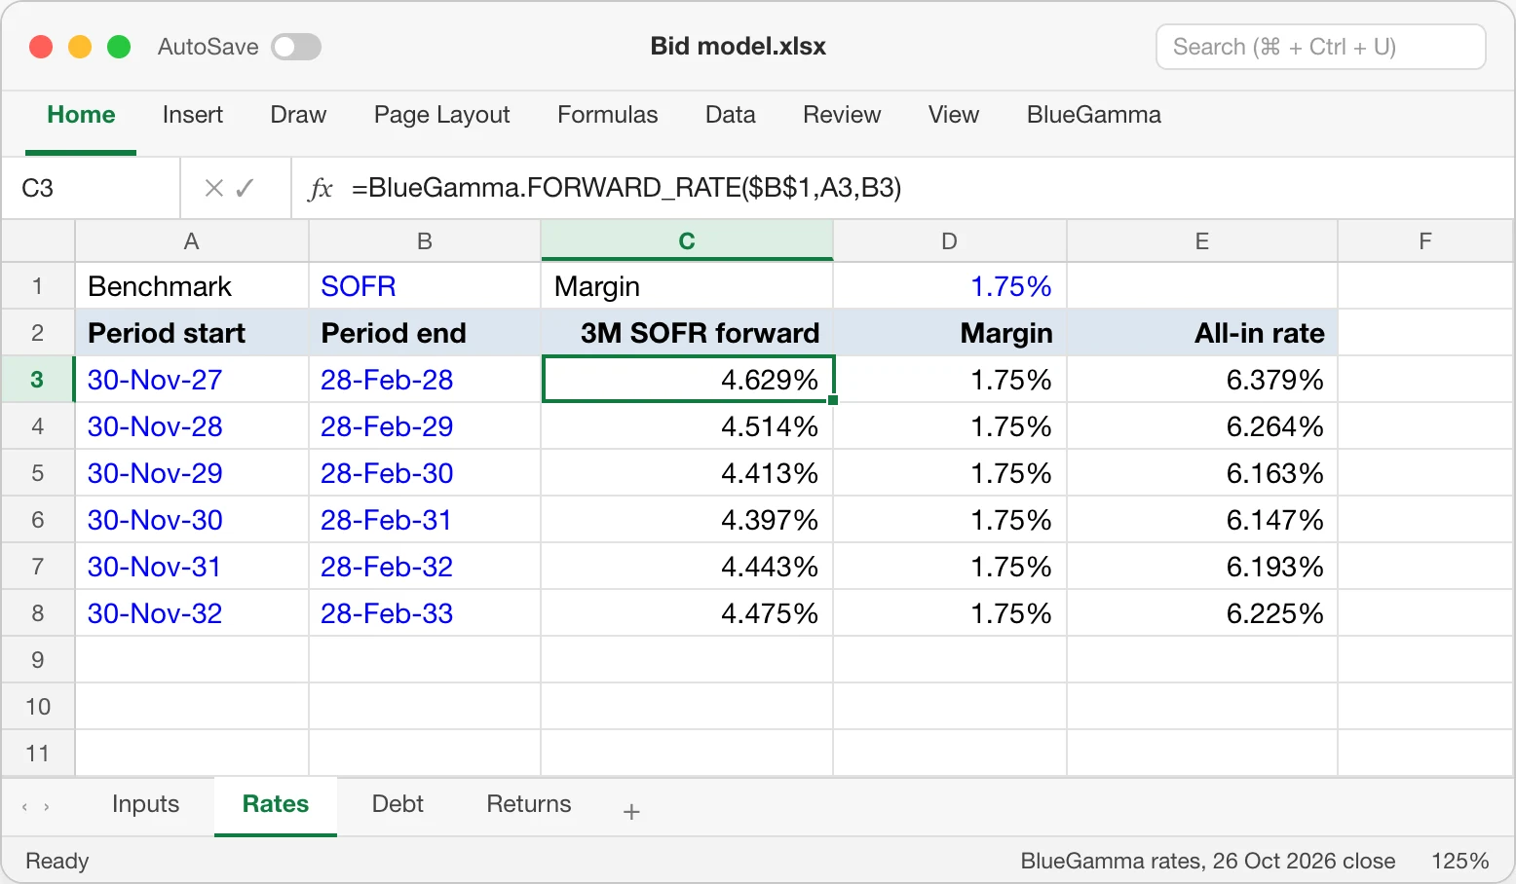Cancel the formula entry with the X icon
This screenshot has width=1516, height=884.
[x=214, y=188]
